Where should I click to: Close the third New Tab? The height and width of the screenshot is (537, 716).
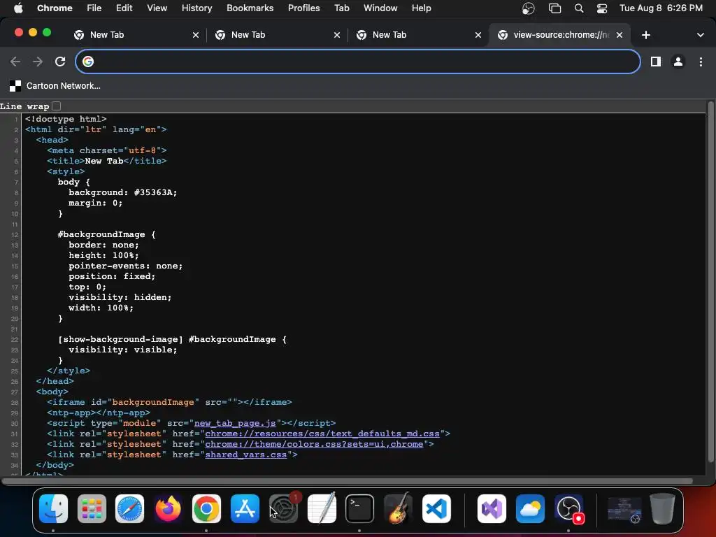coord(478,35)
